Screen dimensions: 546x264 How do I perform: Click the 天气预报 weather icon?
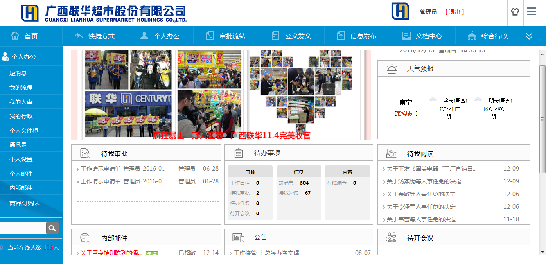pyautogui.click(x=392, y=69)
